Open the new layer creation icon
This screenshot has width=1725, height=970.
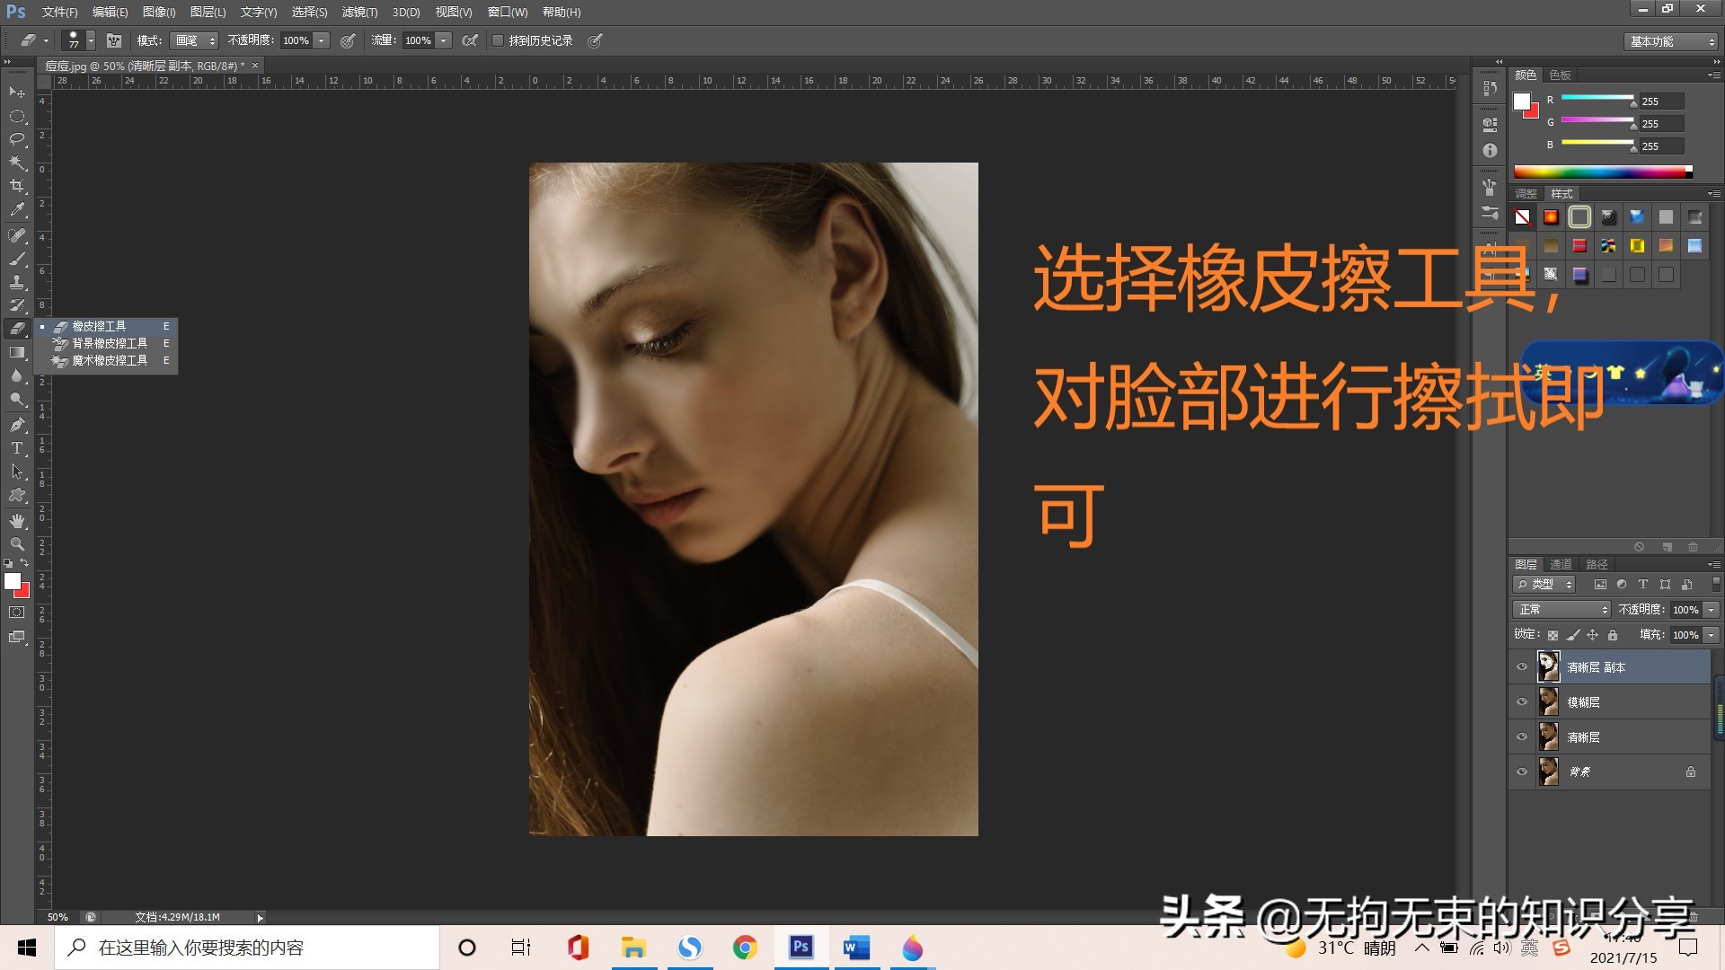pyautogui.click(x=1668, y=547)
